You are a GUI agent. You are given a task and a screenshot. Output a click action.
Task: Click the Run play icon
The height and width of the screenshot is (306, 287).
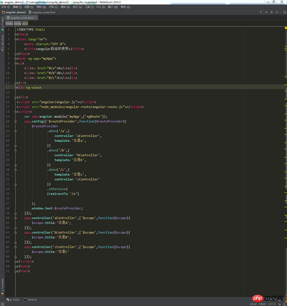tap(266, 12)
